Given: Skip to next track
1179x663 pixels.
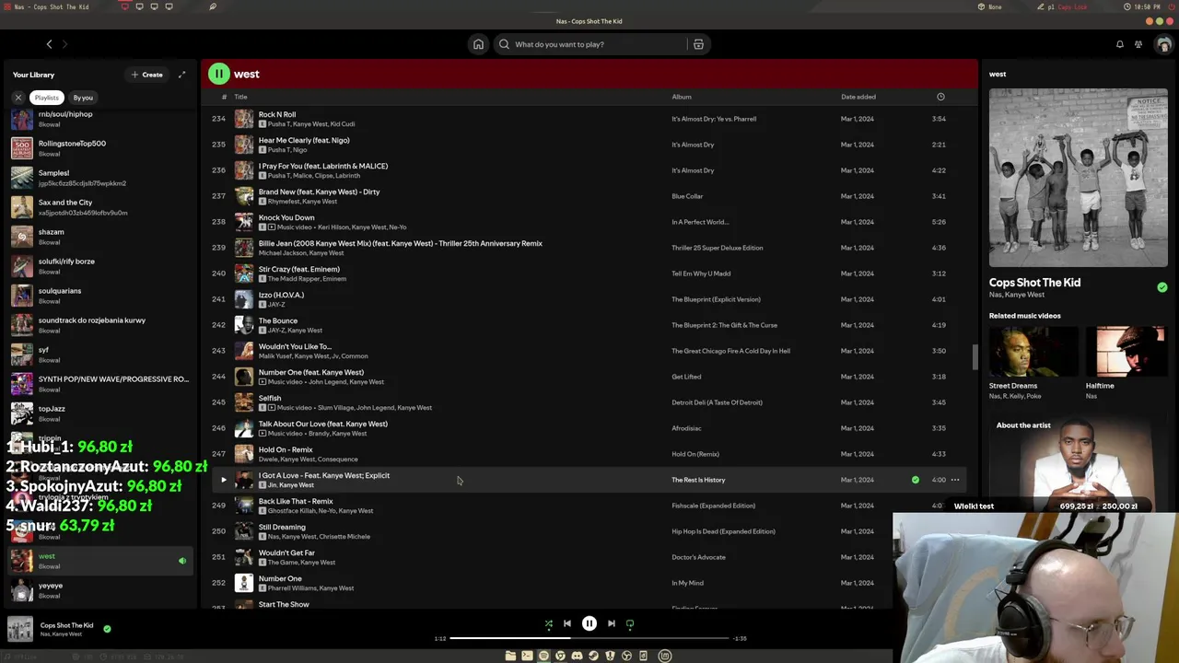Looking at the screenshot, I should pyautogui.click(x=611, y=623).
